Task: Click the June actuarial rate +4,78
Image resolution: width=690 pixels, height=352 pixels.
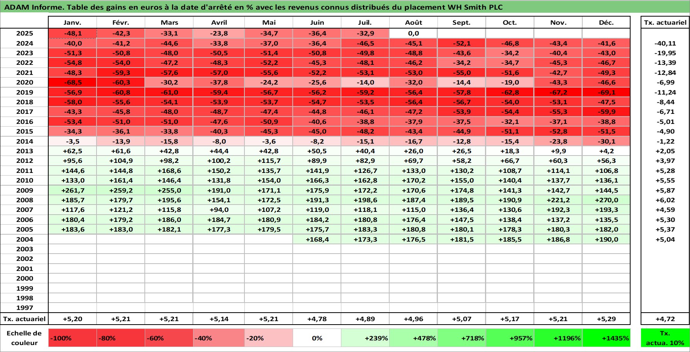Action: (317, 319)
